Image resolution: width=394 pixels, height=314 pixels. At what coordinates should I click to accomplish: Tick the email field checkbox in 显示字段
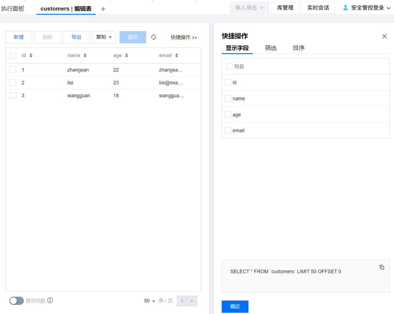click(228, 130)
